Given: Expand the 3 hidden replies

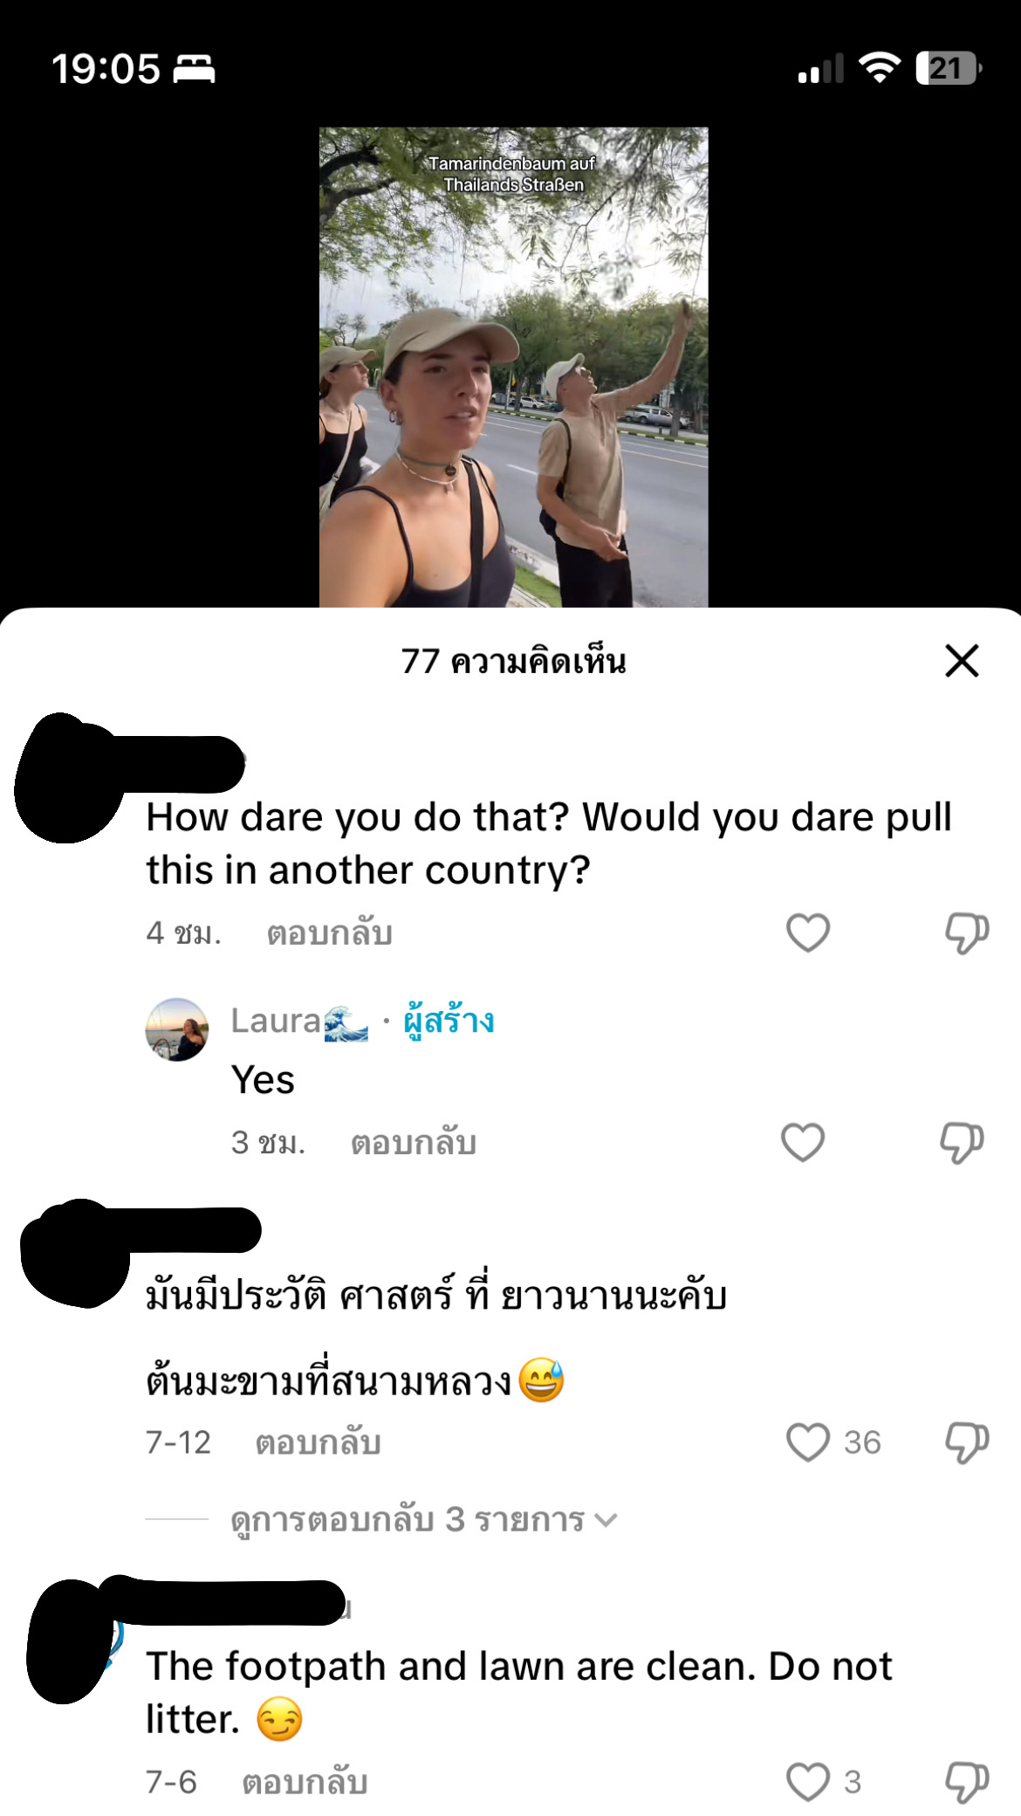Looking at the screenshot, I should 424,1520.
